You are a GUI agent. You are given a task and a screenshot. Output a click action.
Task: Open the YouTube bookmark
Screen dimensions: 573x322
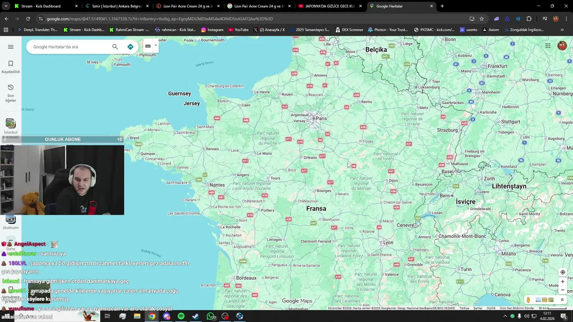click(x=238, y=30)
